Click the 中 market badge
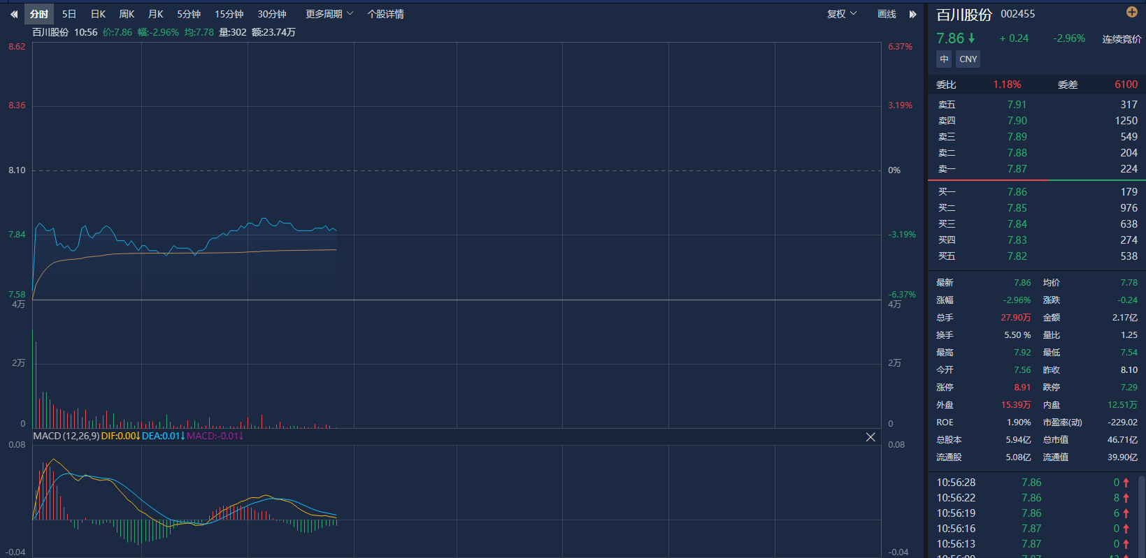The width and height of the screenshot is (1146, 558). [944, 59]
